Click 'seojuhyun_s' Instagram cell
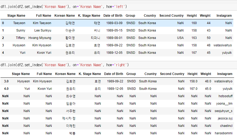This screenshot has width=237, height=138. point(224,111)
